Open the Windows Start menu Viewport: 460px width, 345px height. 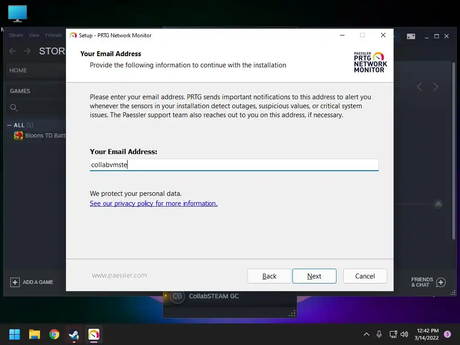pos(14,334)
